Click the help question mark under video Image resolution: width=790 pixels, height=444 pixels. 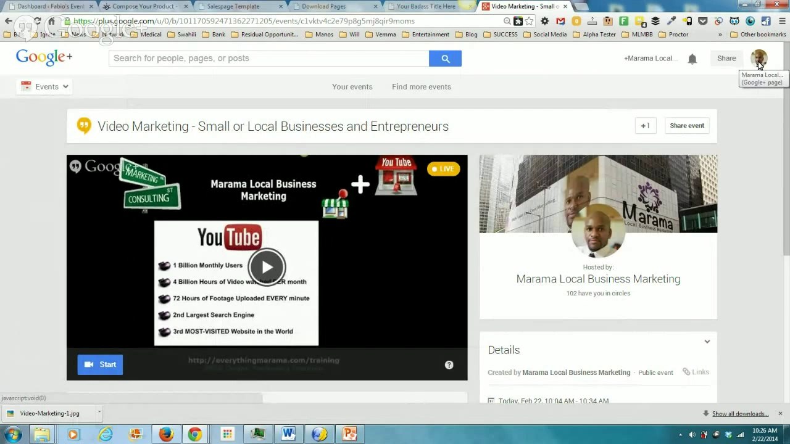(x=449, y=364)
